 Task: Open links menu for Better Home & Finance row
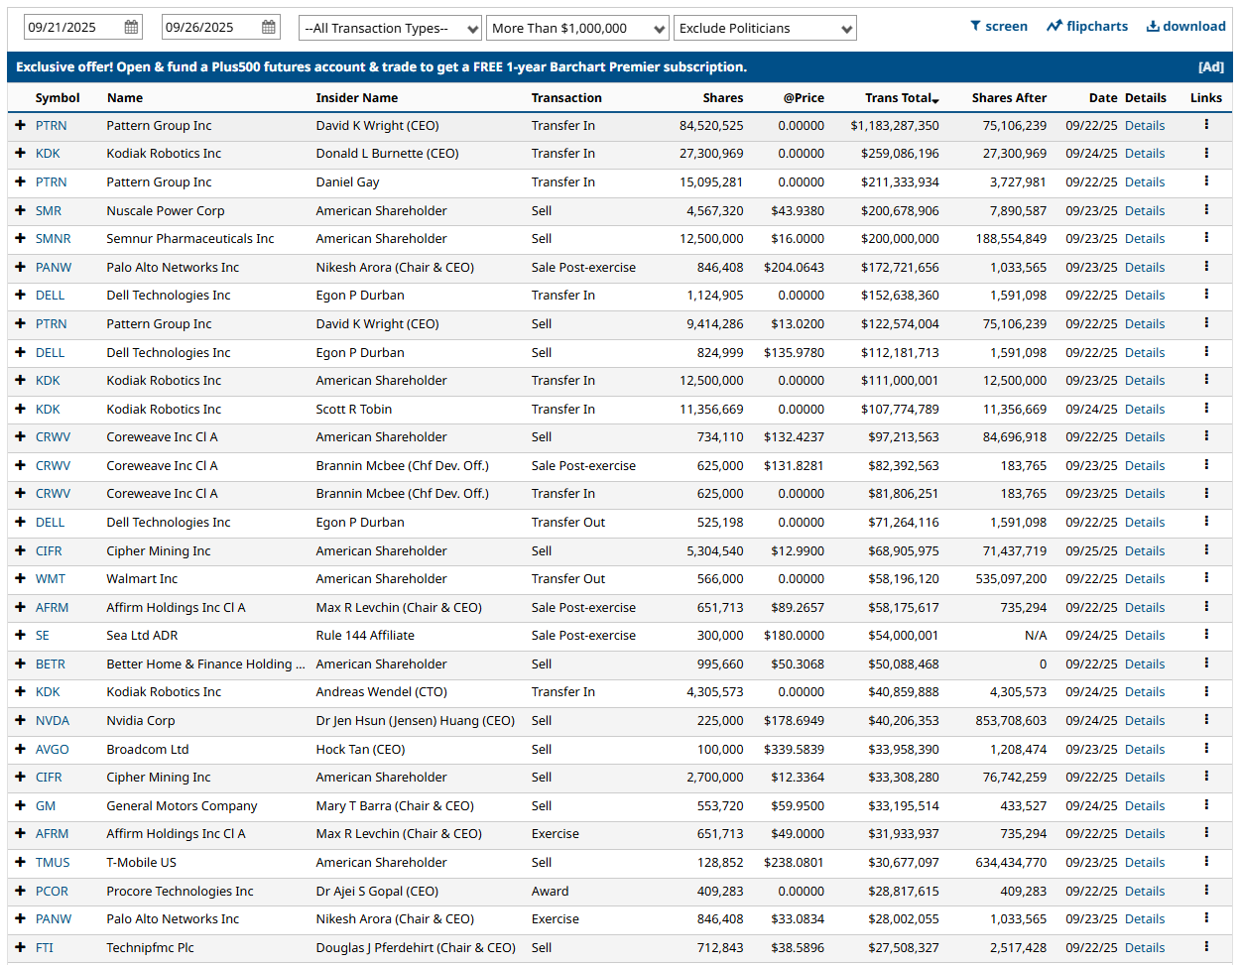pos(1206,663)
